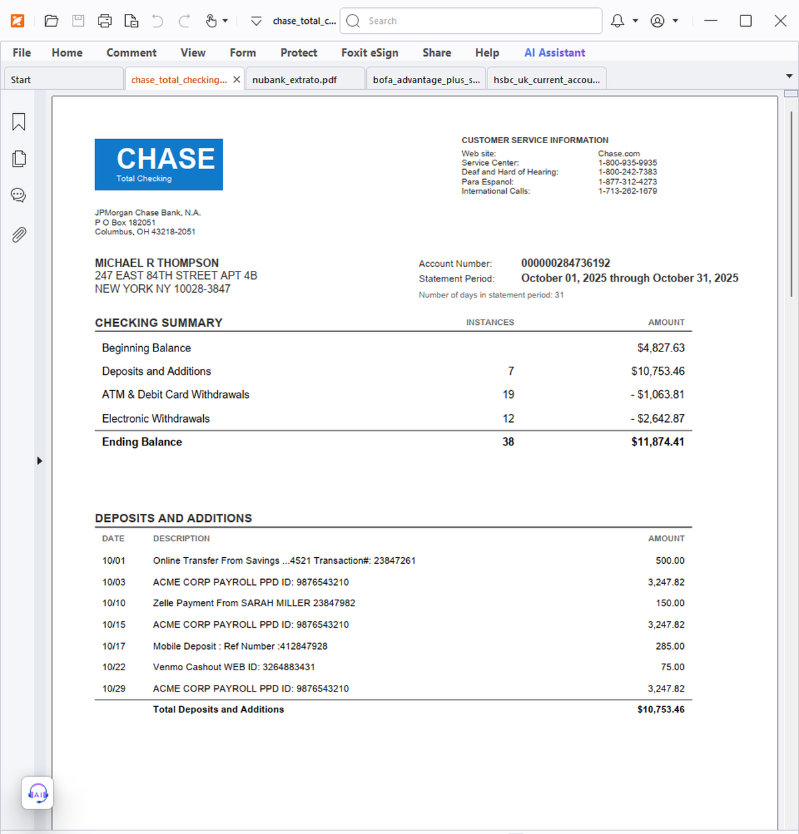Select the Ending Balance amount $11,874.41

click(x=658, y=441)
